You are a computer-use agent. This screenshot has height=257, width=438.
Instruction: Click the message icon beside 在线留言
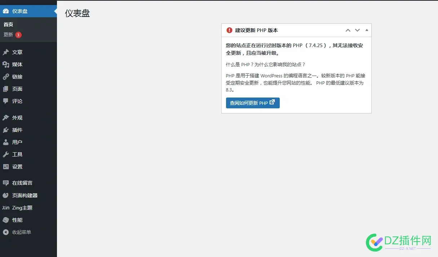pyautogui.click(x=6, y=183)
